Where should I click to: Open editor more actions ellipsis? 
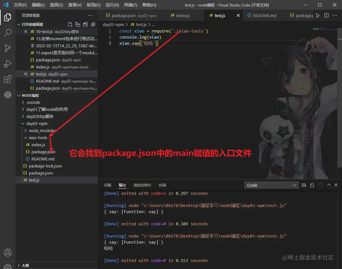tap(335, 15)
